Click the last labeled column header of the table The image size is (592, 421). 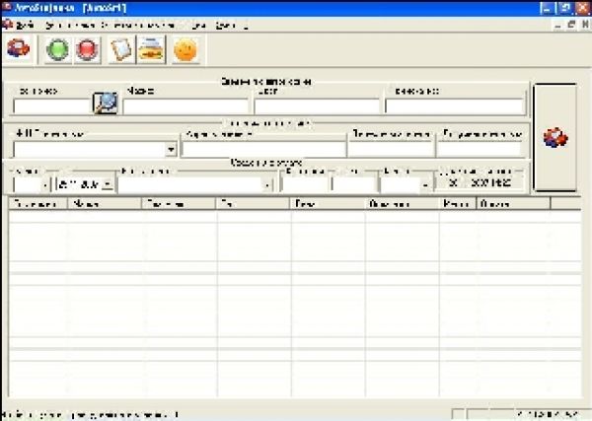coord(513,204)
